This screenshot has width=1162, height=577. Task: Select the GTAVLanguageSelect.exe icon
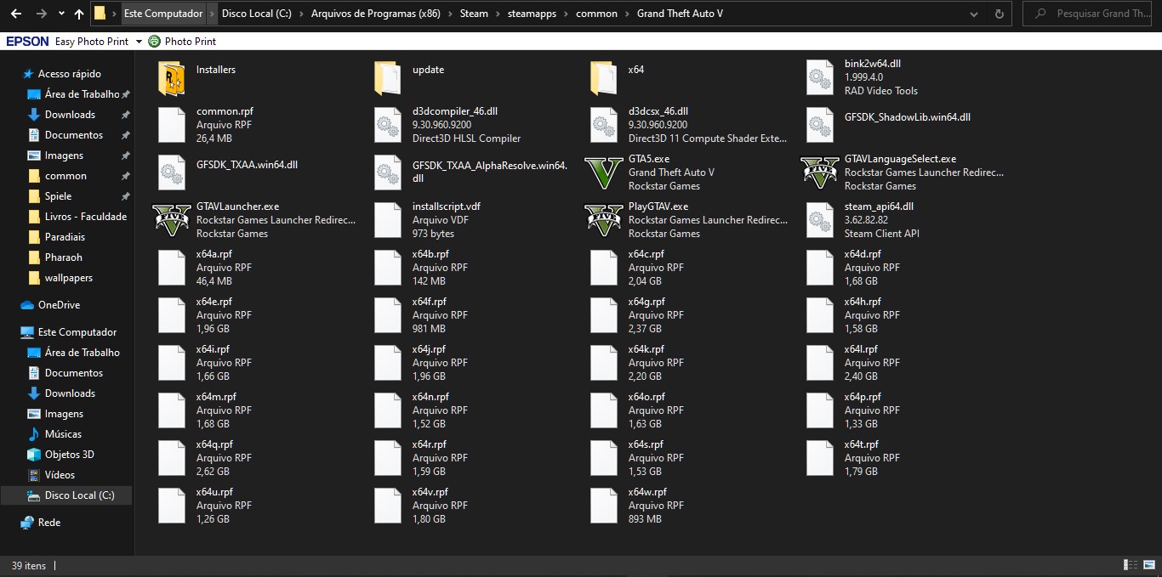(820, 173)
